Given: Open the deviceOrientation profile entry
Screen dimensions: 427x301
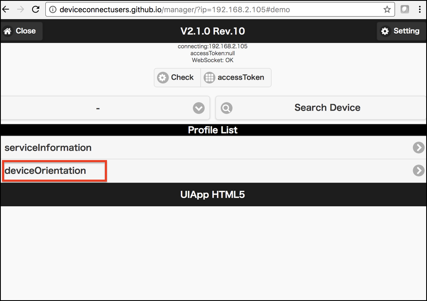Looking at the screenshot, I should click(x=45, y=170).
